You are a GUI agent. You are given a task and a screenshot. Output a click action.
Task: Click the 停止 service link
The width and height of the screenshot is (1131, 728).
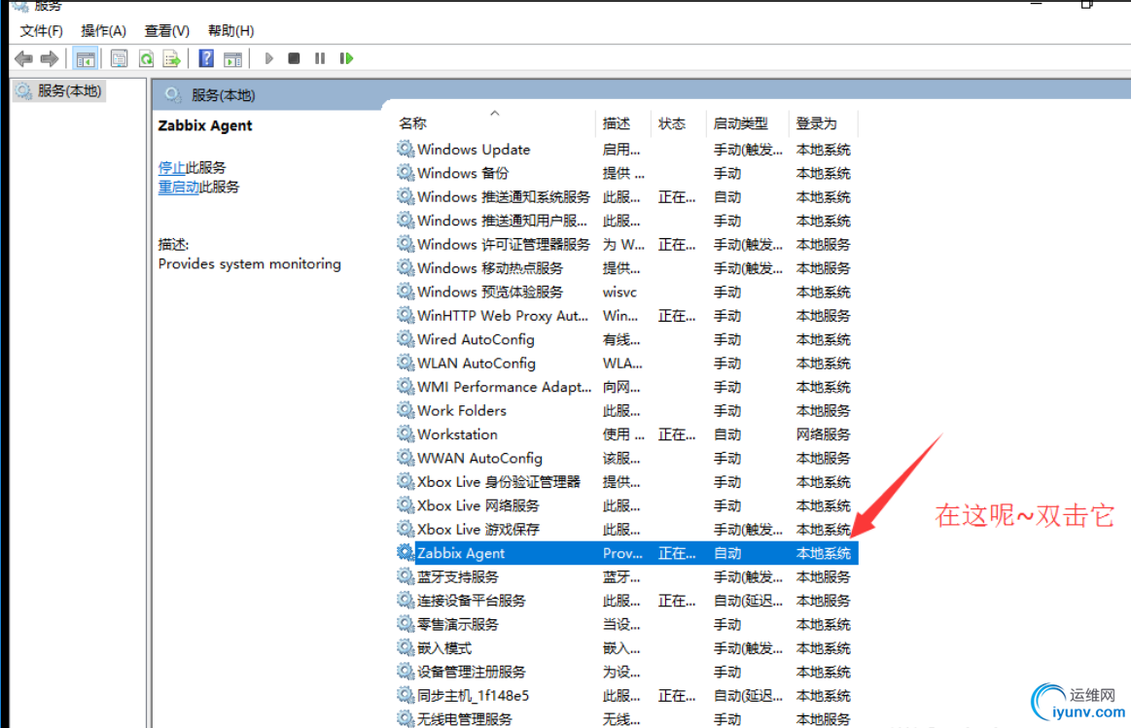[172, 167]
